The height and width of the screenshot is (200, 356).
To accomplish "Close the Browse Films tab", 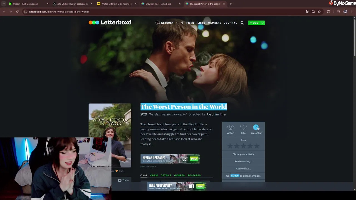I will coord(180,4).
